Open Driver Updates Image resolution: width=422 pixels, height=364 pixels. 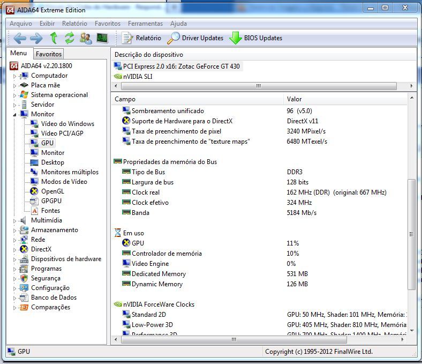point(195,38)
